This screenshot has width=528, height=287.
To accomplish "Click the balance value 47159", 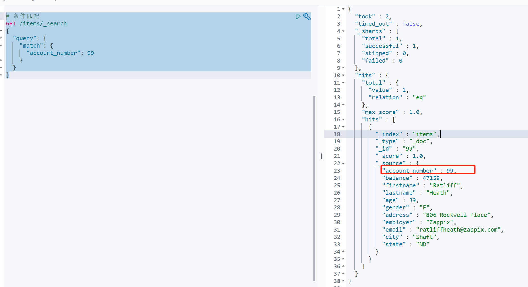I will [x=431, y=178].
